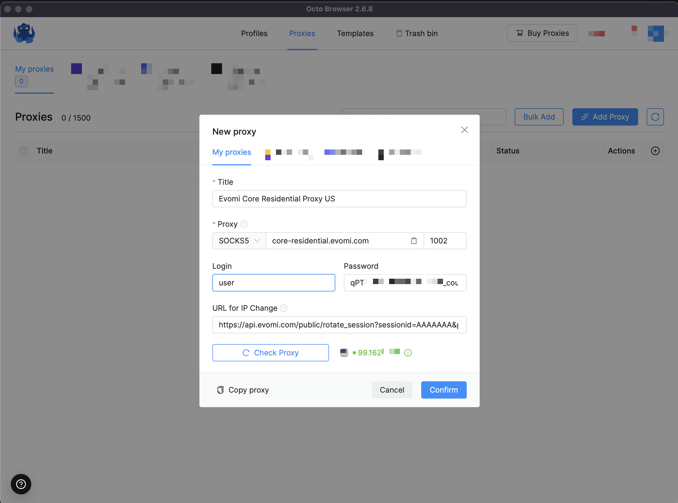
Task: Click the Actions column header
Action: (x=621, y=151)
